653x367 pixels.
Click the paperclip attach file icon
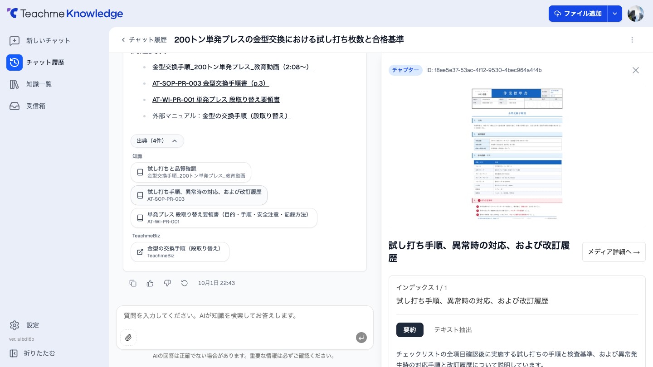point(128,338)
